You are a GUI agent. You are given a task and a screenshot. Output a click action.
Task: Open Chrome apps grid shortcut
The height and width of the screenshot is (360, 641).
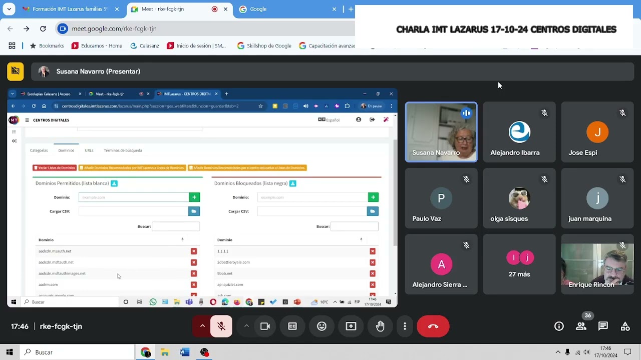point(12,45)
